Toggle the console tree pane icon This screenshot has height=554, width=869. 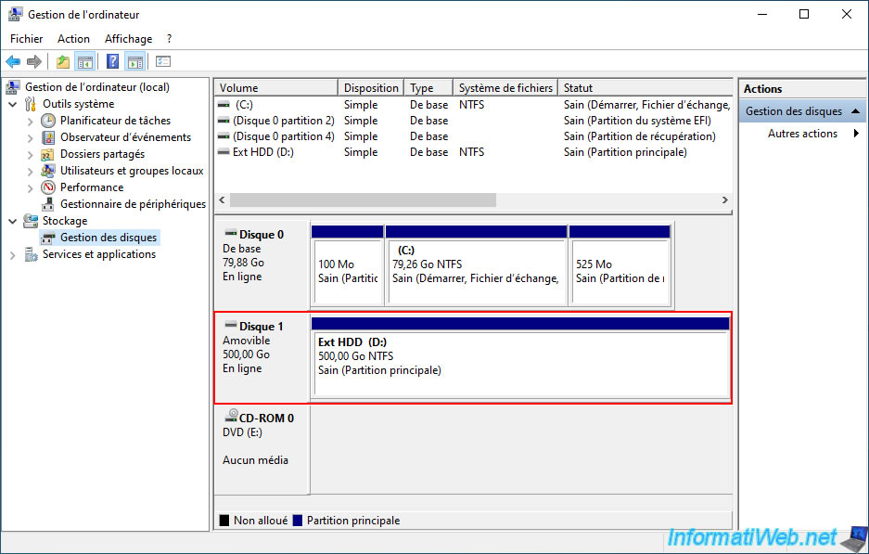pyautogui.click(x=83, y=61)
